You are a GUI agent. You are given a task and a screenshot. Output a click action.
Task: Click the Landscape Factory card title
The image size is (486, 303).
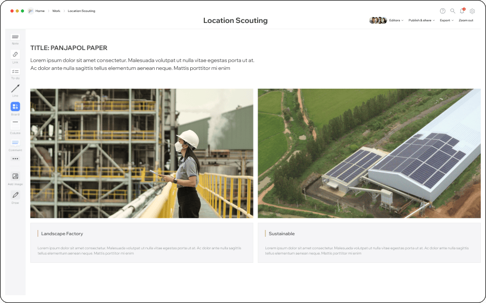[x=62, y=234]
